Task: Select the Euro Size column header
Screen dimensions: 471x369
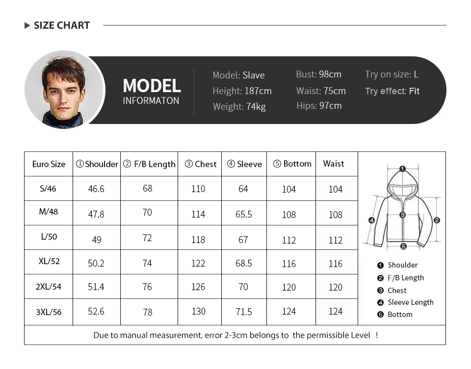Action: [49, 164]
